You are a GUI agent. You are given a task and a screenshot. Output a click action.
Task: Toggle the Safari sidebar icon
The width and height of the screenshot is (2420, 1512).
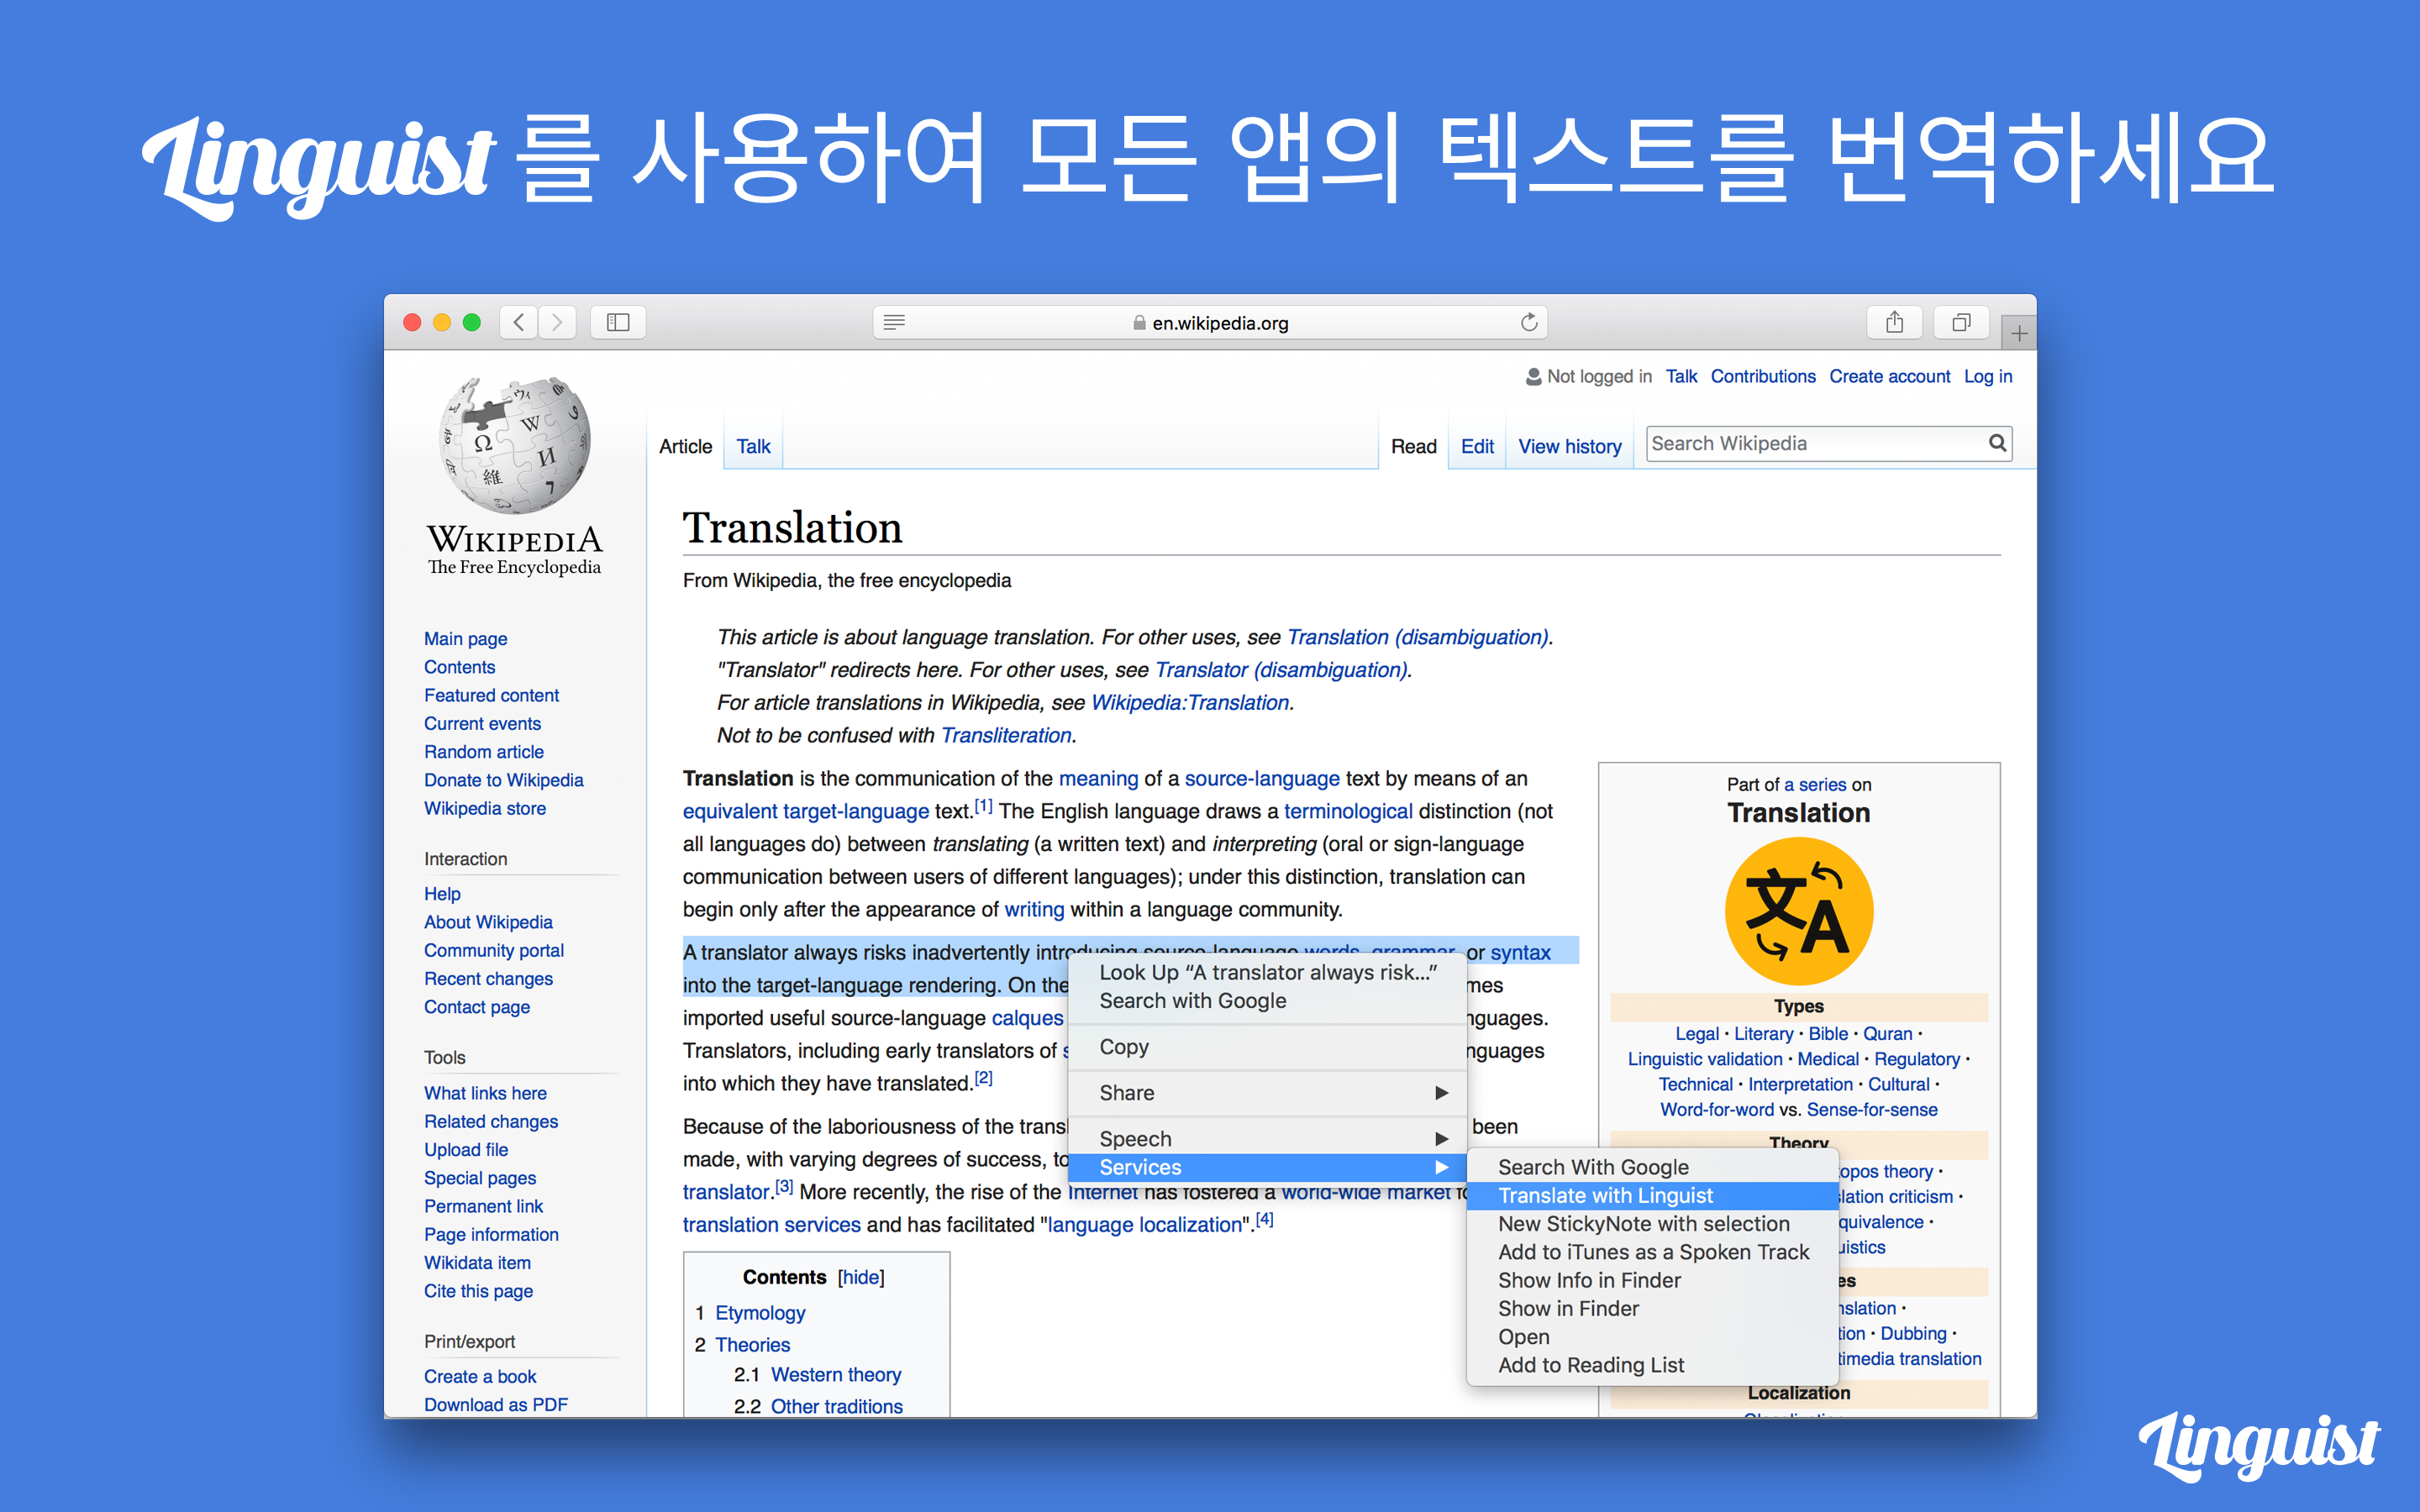(x=618, y=322)
